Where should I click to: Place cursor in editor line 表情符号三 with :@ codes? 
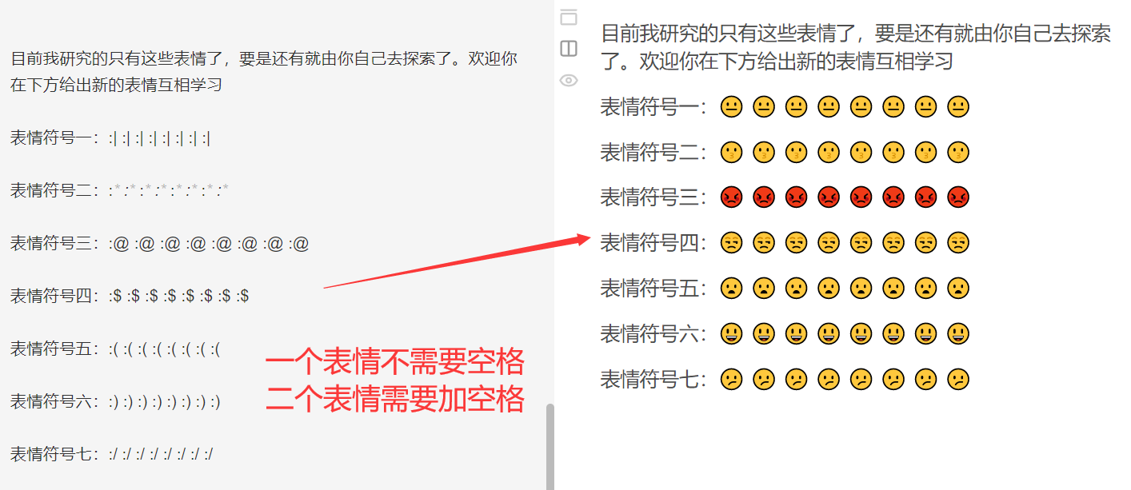[x=159, y=244]
